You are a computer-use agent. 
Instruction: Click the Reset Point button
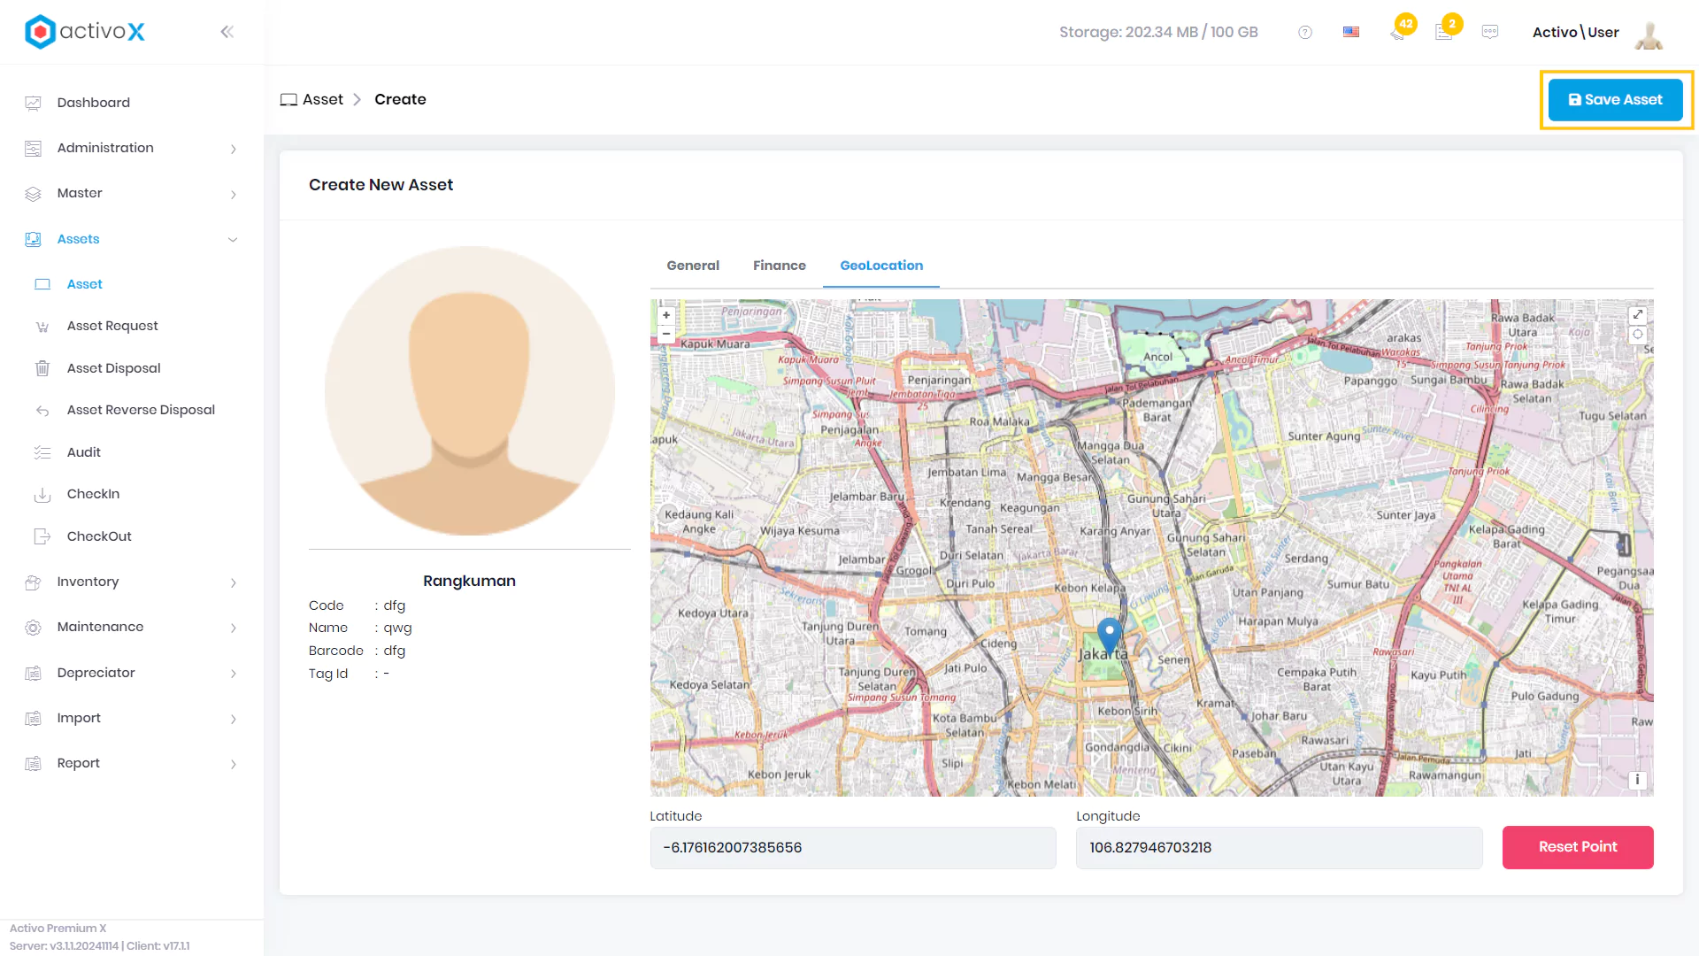[x=1578, y=847]
